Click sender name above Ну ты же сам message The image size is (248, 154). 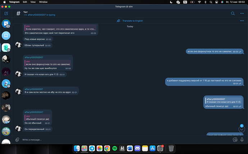(34, 58)
